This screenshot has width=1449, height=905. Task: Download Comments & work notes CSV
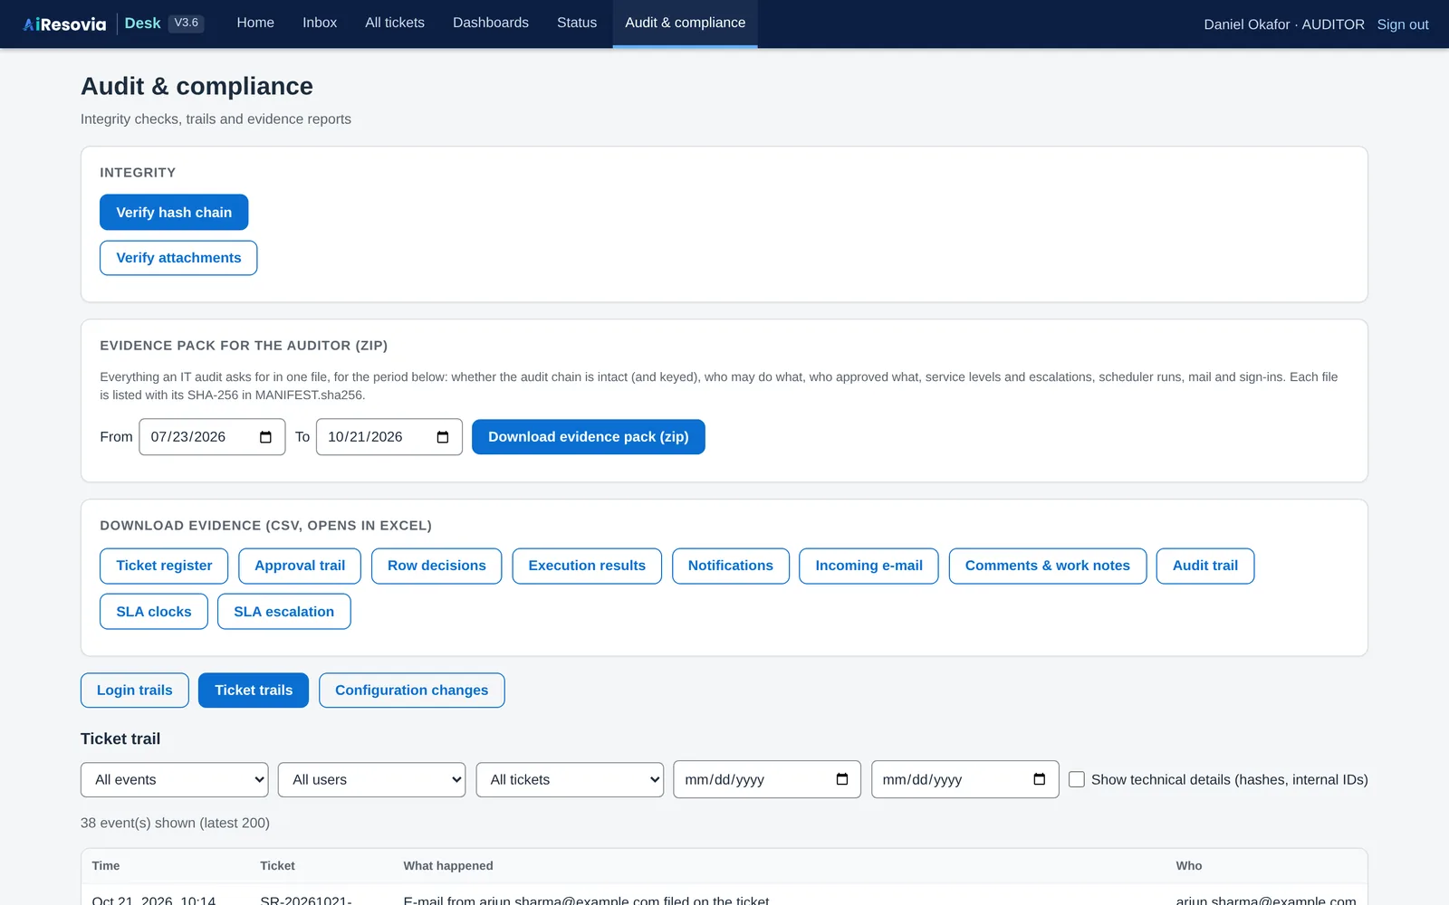tap(1048, 566)
